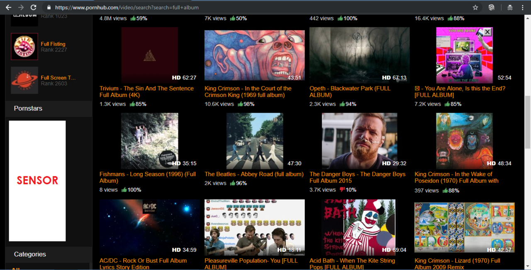Click thumbs-down icon under The Danger Boys
The image size is (531, 270).
pyautogui.click(x=342, y=190)
